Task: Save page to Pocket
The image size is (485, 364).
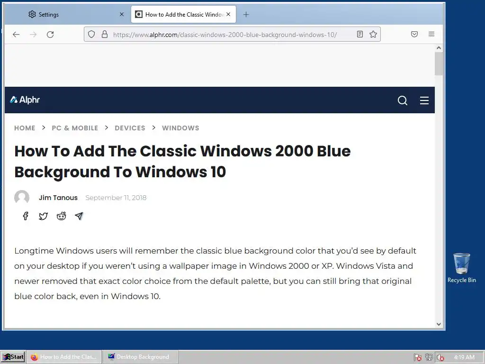Action: [x=414, y=34]
